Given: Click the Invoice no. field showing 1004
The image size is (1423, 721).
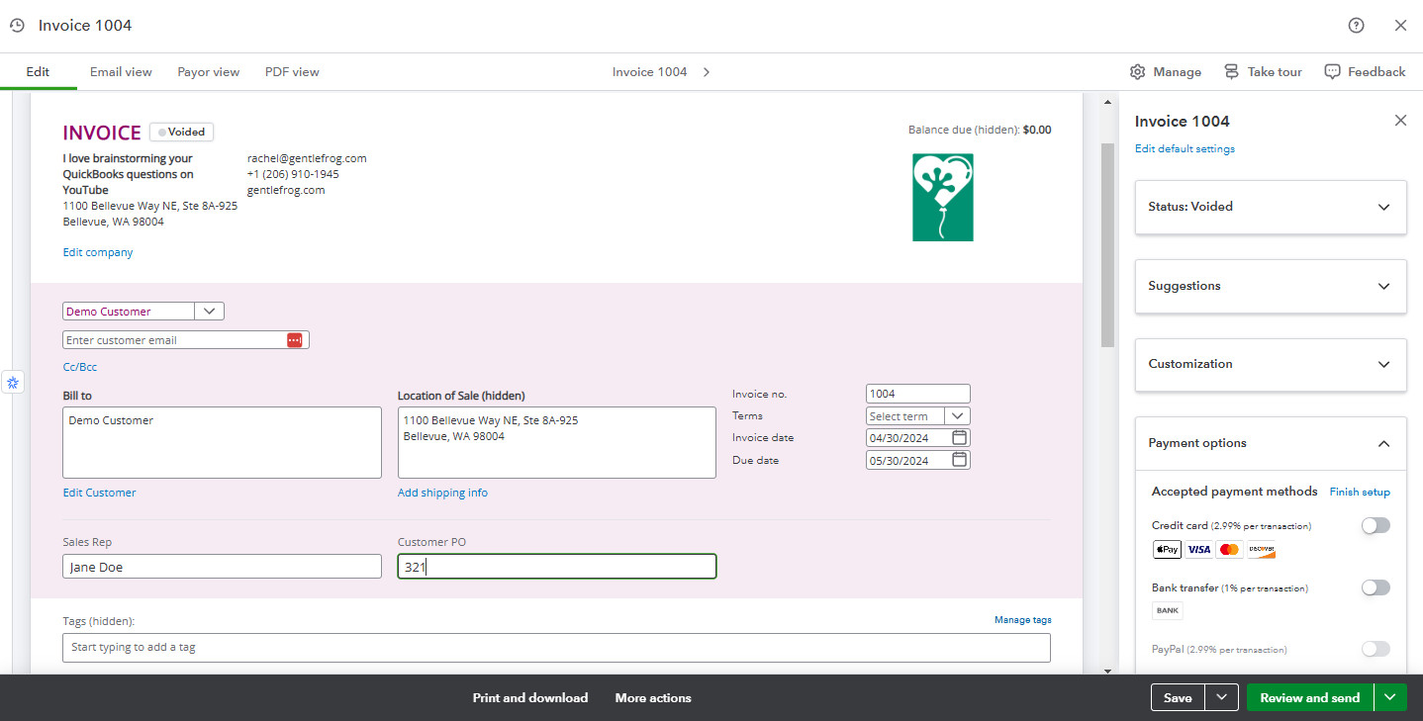Looking at the screenshot, I should coord(918,394).
